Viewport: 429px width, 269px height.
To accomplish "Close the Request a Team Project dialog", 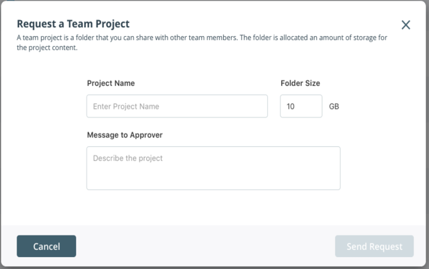I will [405, 25].
